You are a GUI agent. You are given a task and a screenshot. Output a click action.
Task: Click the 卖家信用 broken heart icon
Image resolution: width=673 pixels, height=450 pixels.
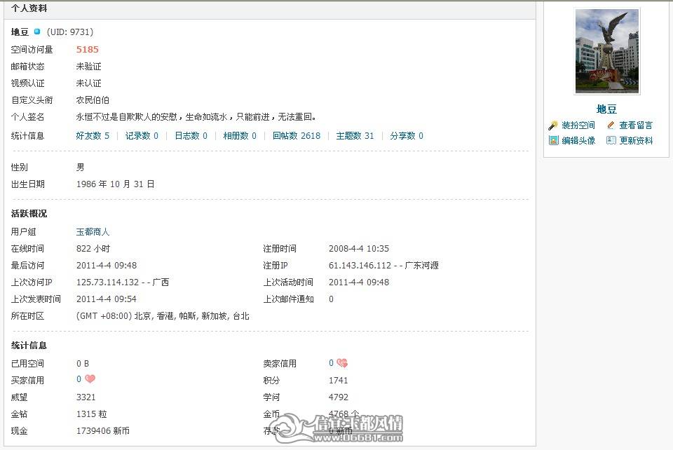click(x=342, y=363)
